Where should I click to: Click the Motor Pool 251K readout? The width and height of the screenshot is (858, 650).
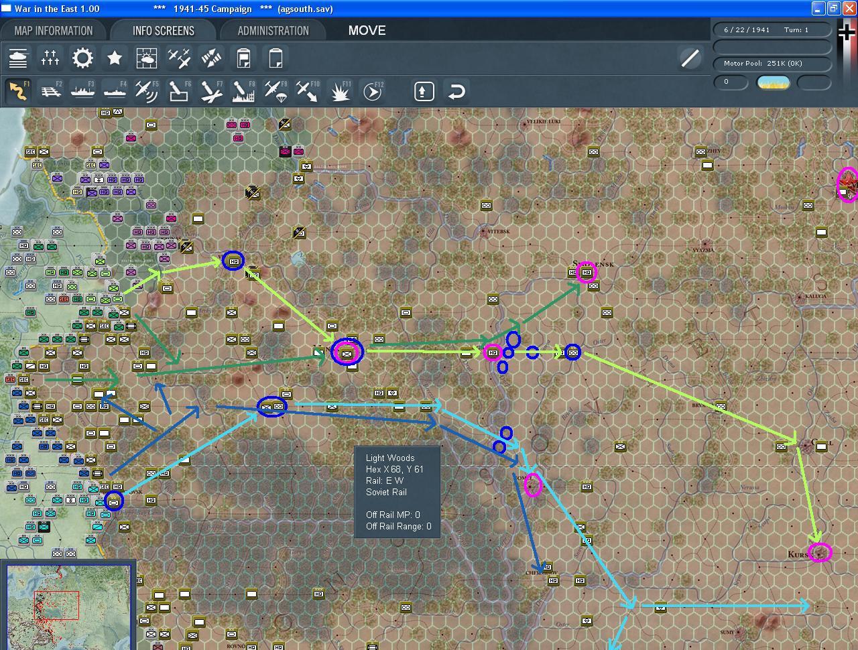(x=772, y=64)
